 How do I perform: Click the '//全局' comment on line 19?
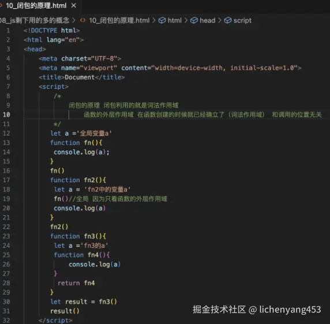coord(118,199)
